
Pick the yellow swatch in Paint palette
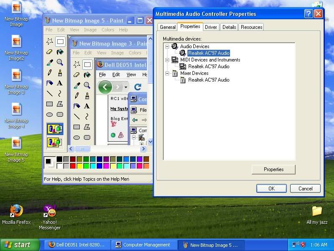(79, 166)
